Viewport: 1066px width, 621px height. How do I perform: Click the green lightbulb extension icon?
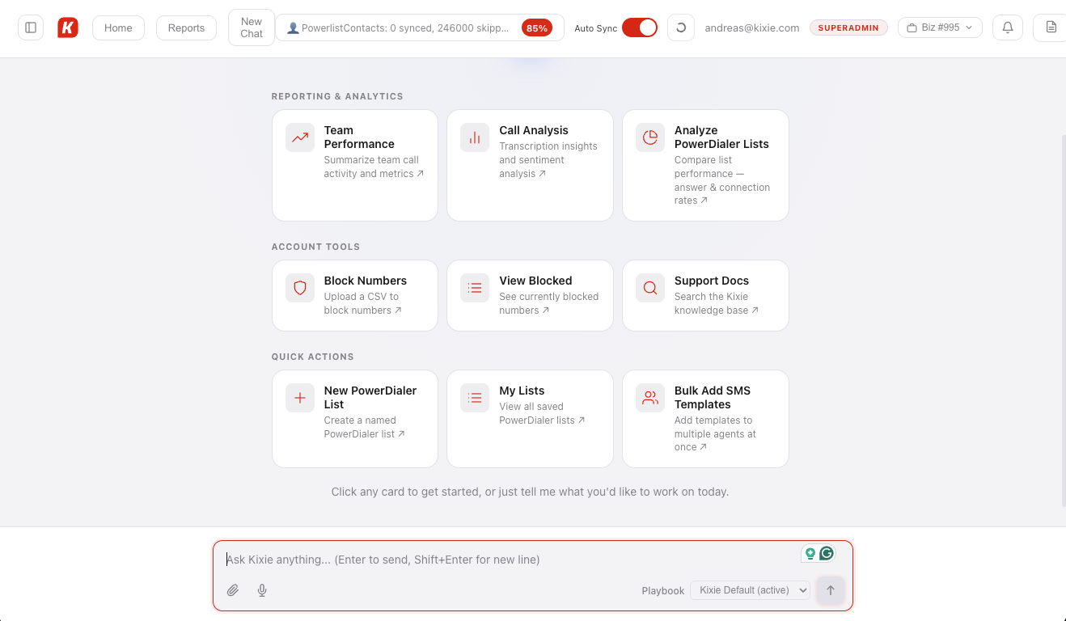[x=810, y=553]
